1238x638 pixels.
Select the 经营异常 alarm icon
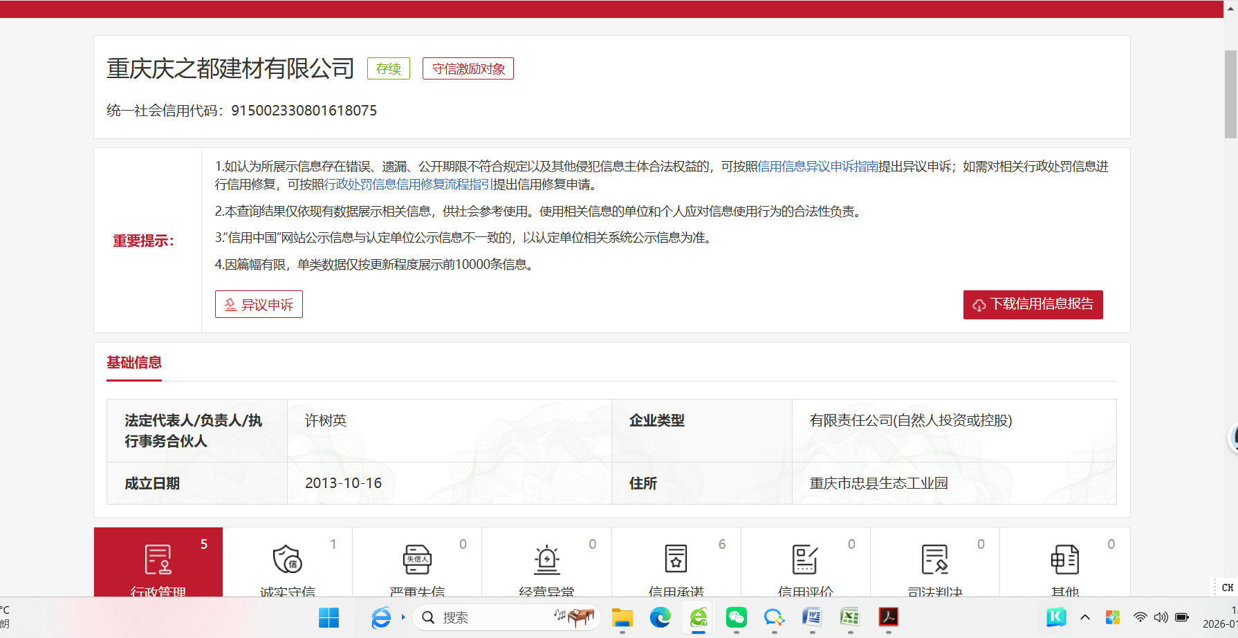(546, 560)
